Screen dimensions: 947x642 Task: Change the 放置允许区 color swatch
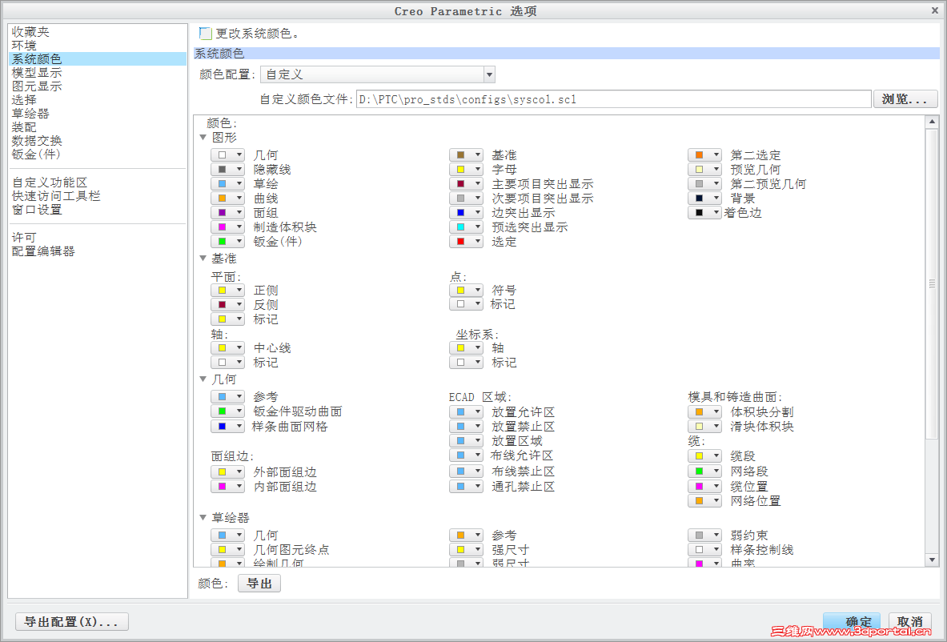point(466,412)
